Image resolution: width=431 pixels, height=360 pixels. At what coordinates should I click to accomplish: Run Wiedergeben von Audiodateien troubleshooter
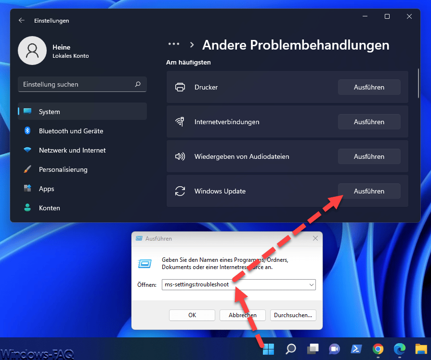point(369,156)
